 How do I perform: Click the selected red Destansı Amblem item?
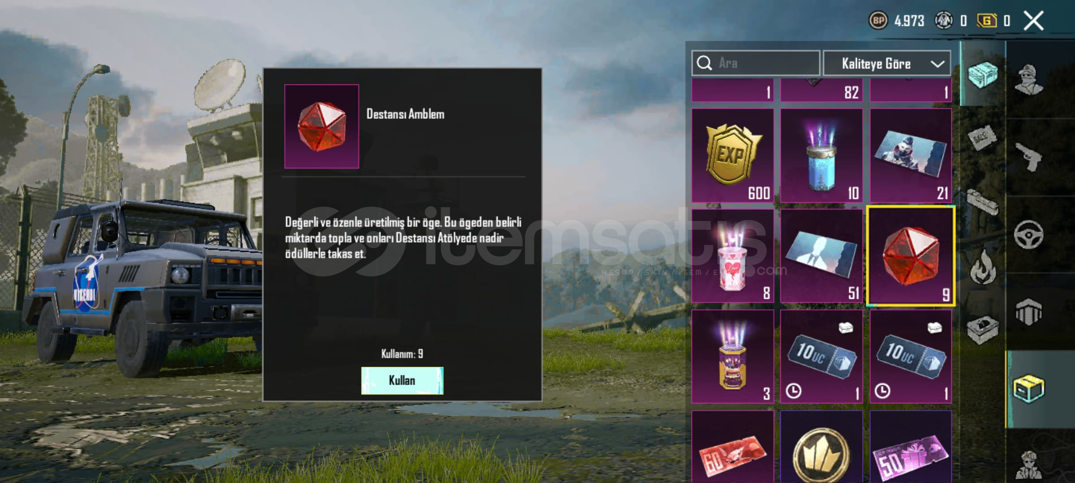911,256
